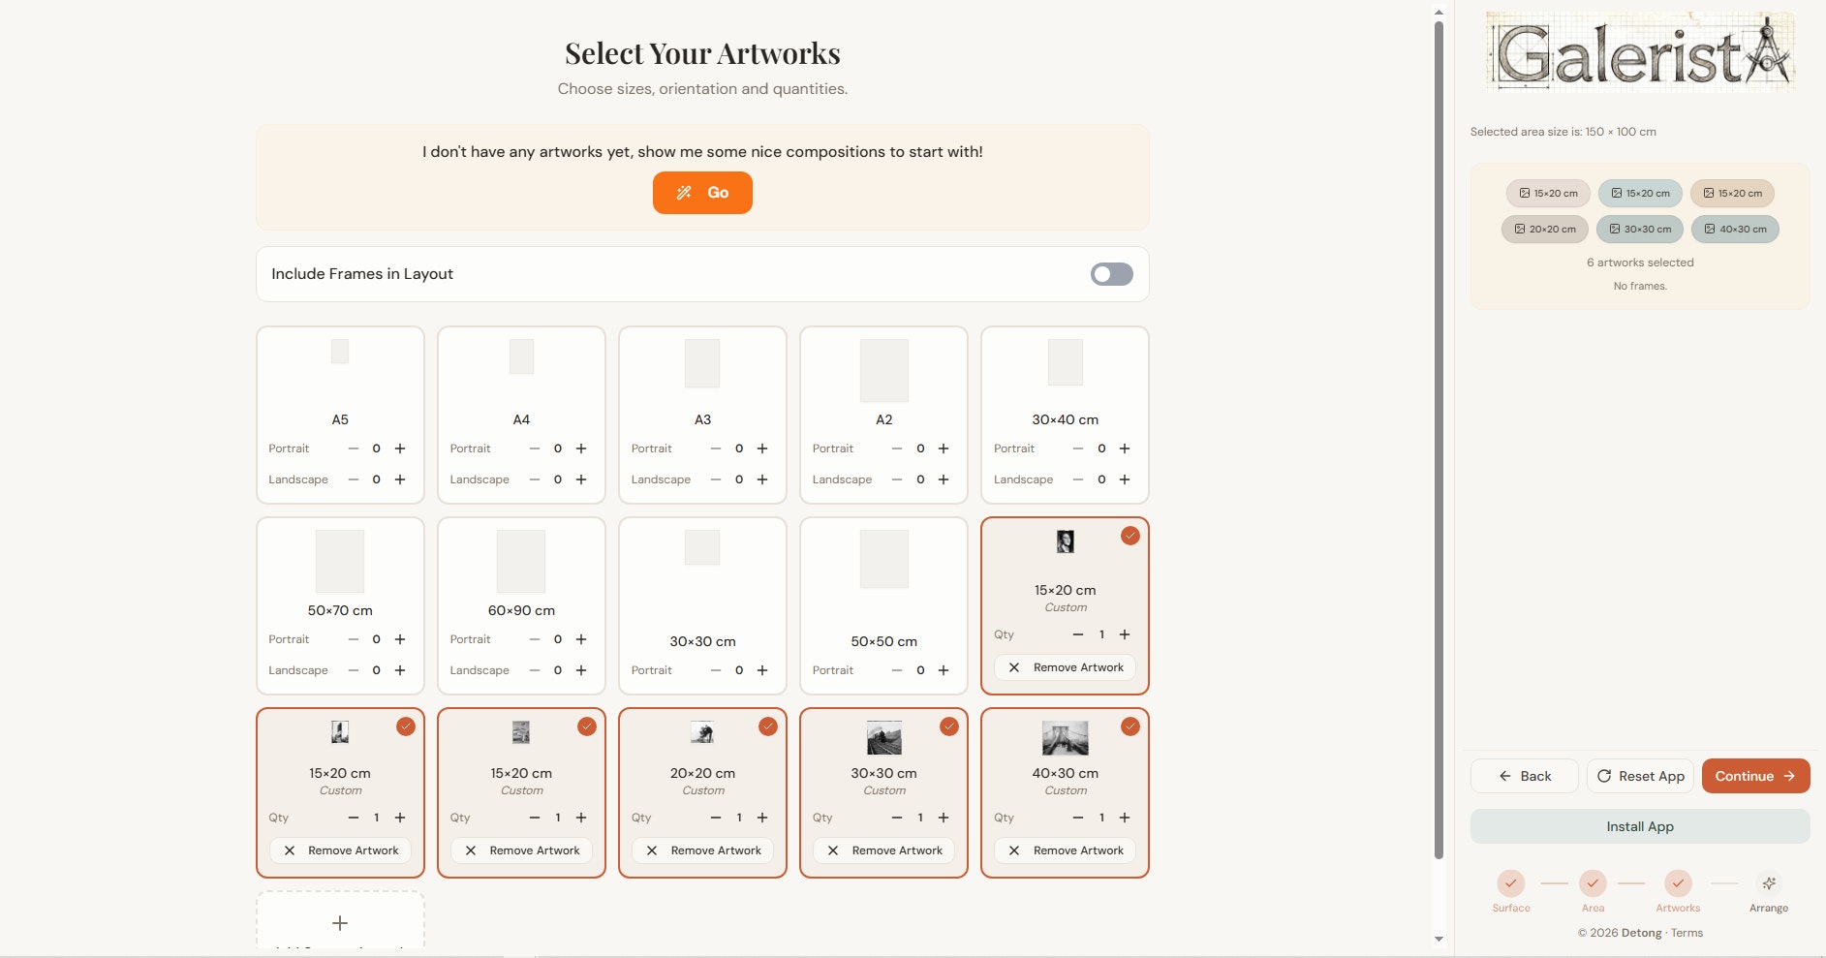Click the refresh icon in Reset App button

click(x=1603, y=776)
